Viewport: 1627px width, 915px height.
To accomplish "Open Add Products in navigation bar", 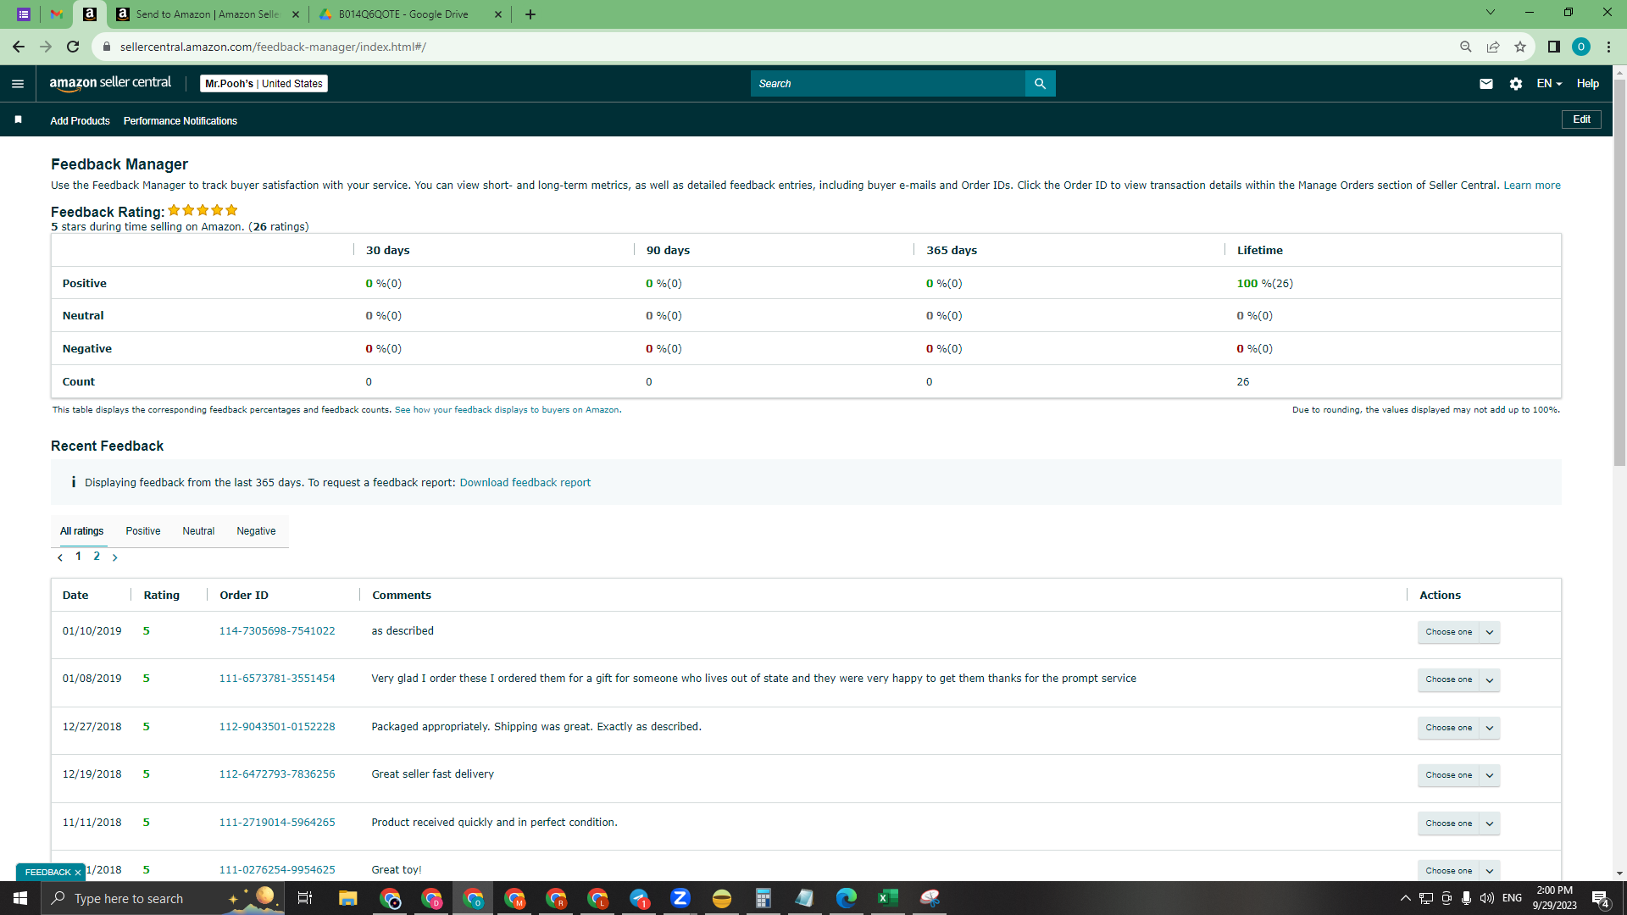I will pyautogui.click(x=80, y=121).
